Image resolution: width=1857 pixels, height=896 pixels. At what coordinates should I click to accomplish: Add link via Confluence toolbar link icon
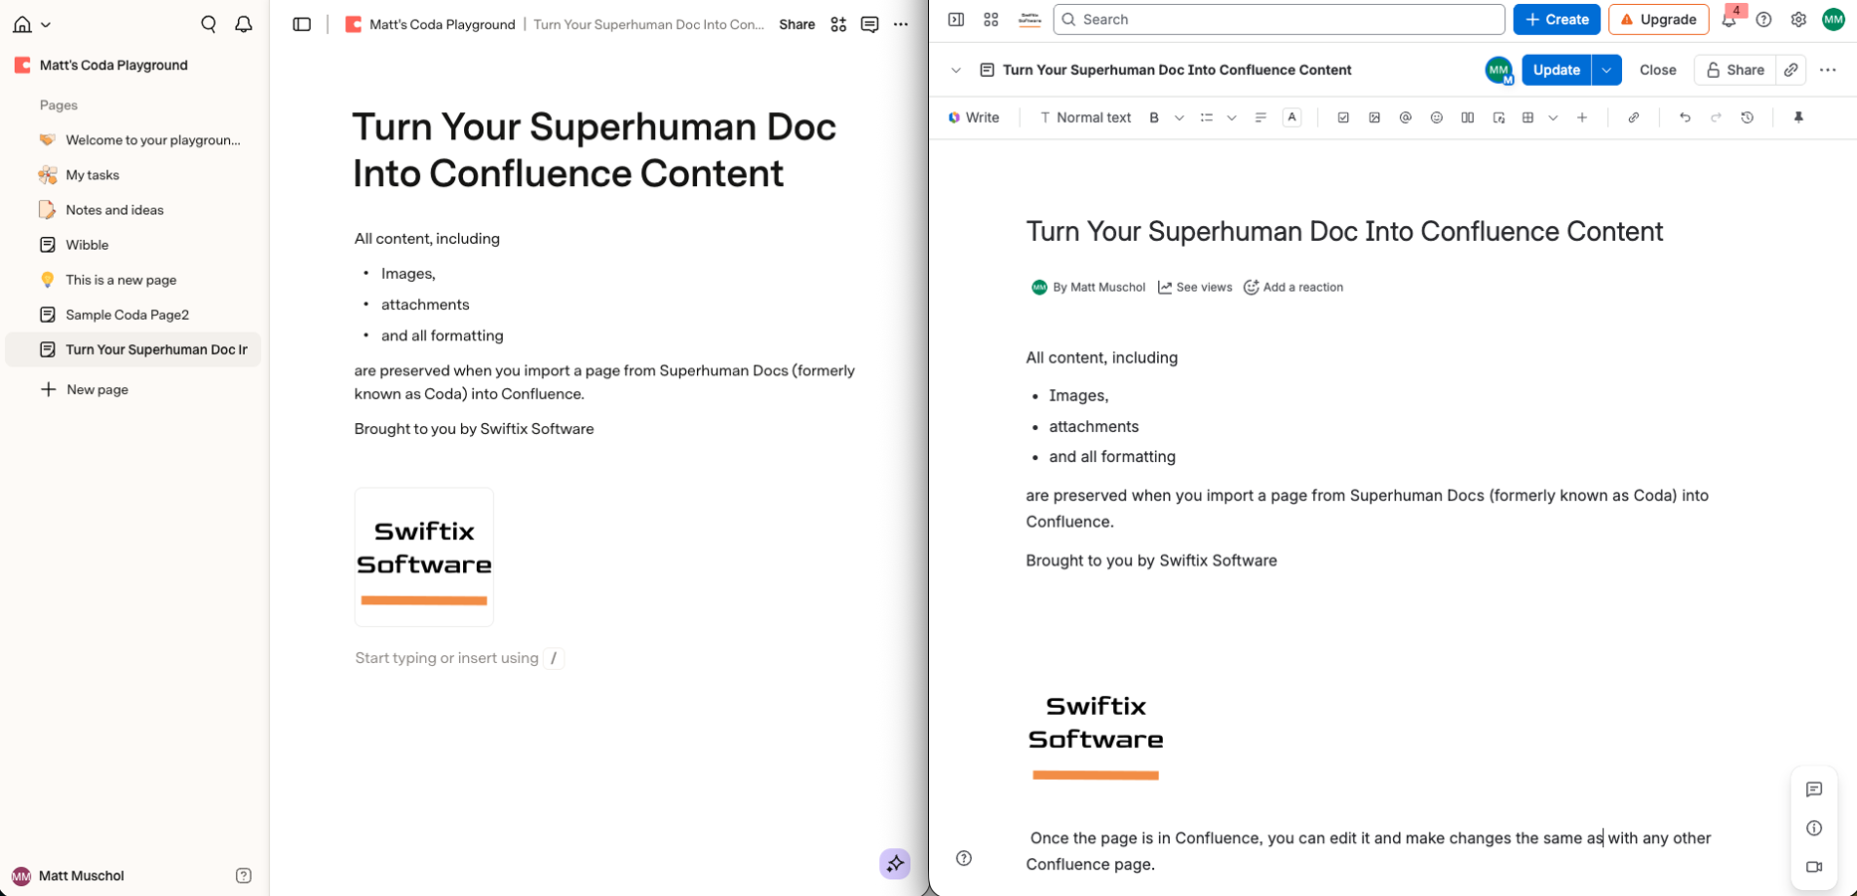(x=1634, y=117)
